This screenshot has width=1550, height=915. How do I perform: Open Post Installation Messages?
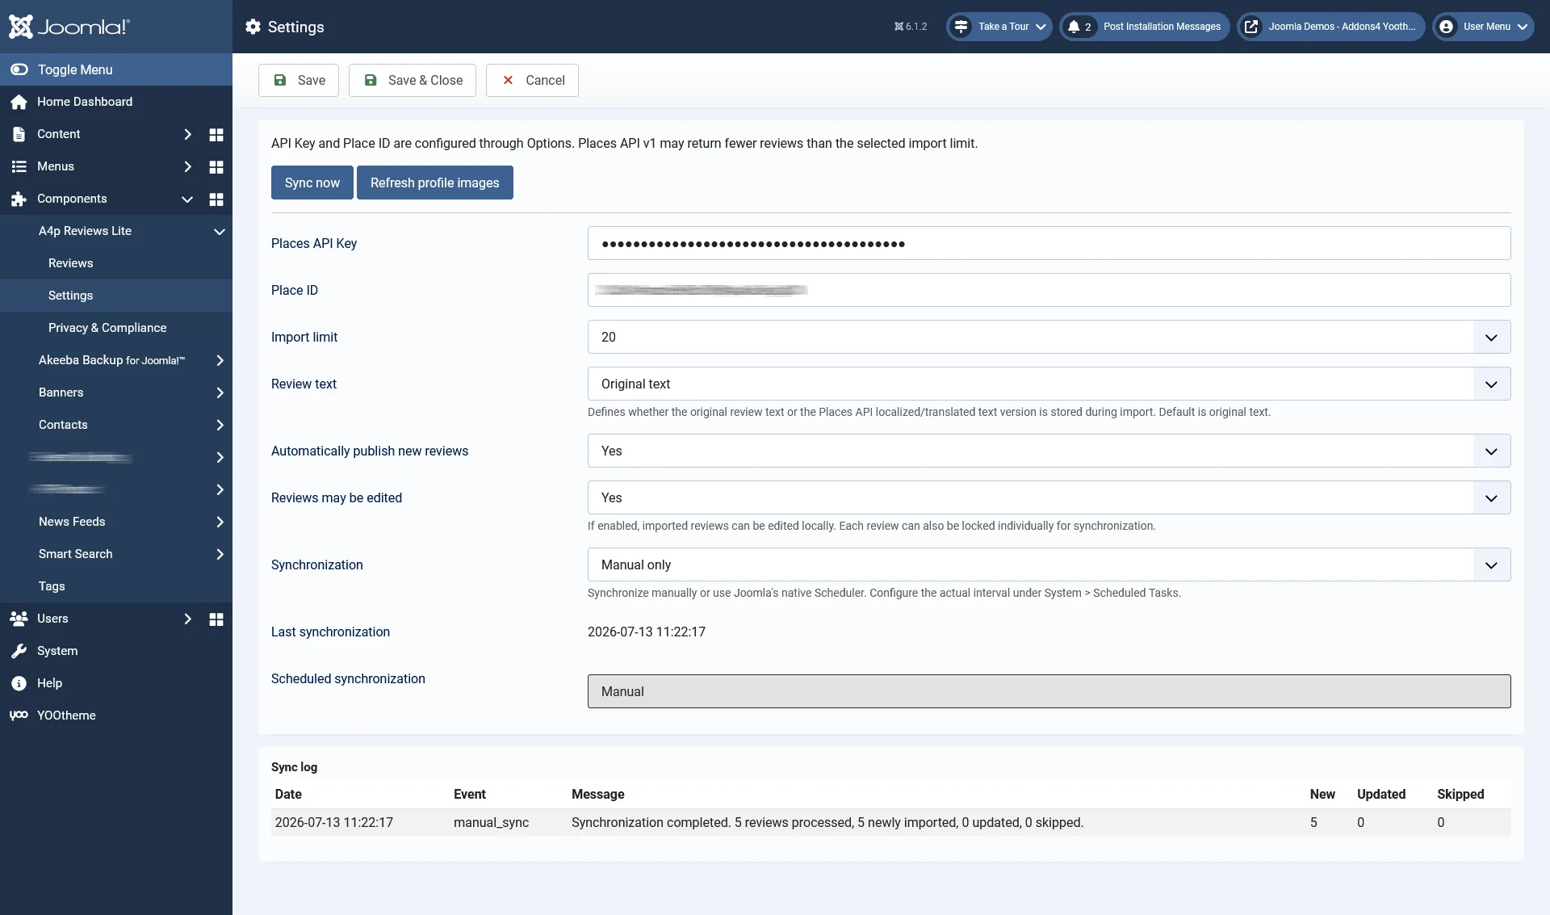pyautogui.click(x=1162, y=27)
